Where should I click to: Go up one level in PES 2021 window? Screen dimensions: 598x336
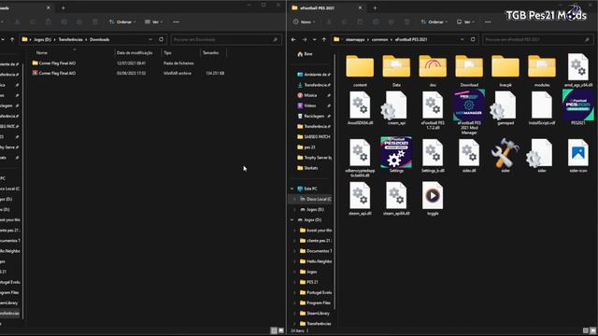point(324,39)
